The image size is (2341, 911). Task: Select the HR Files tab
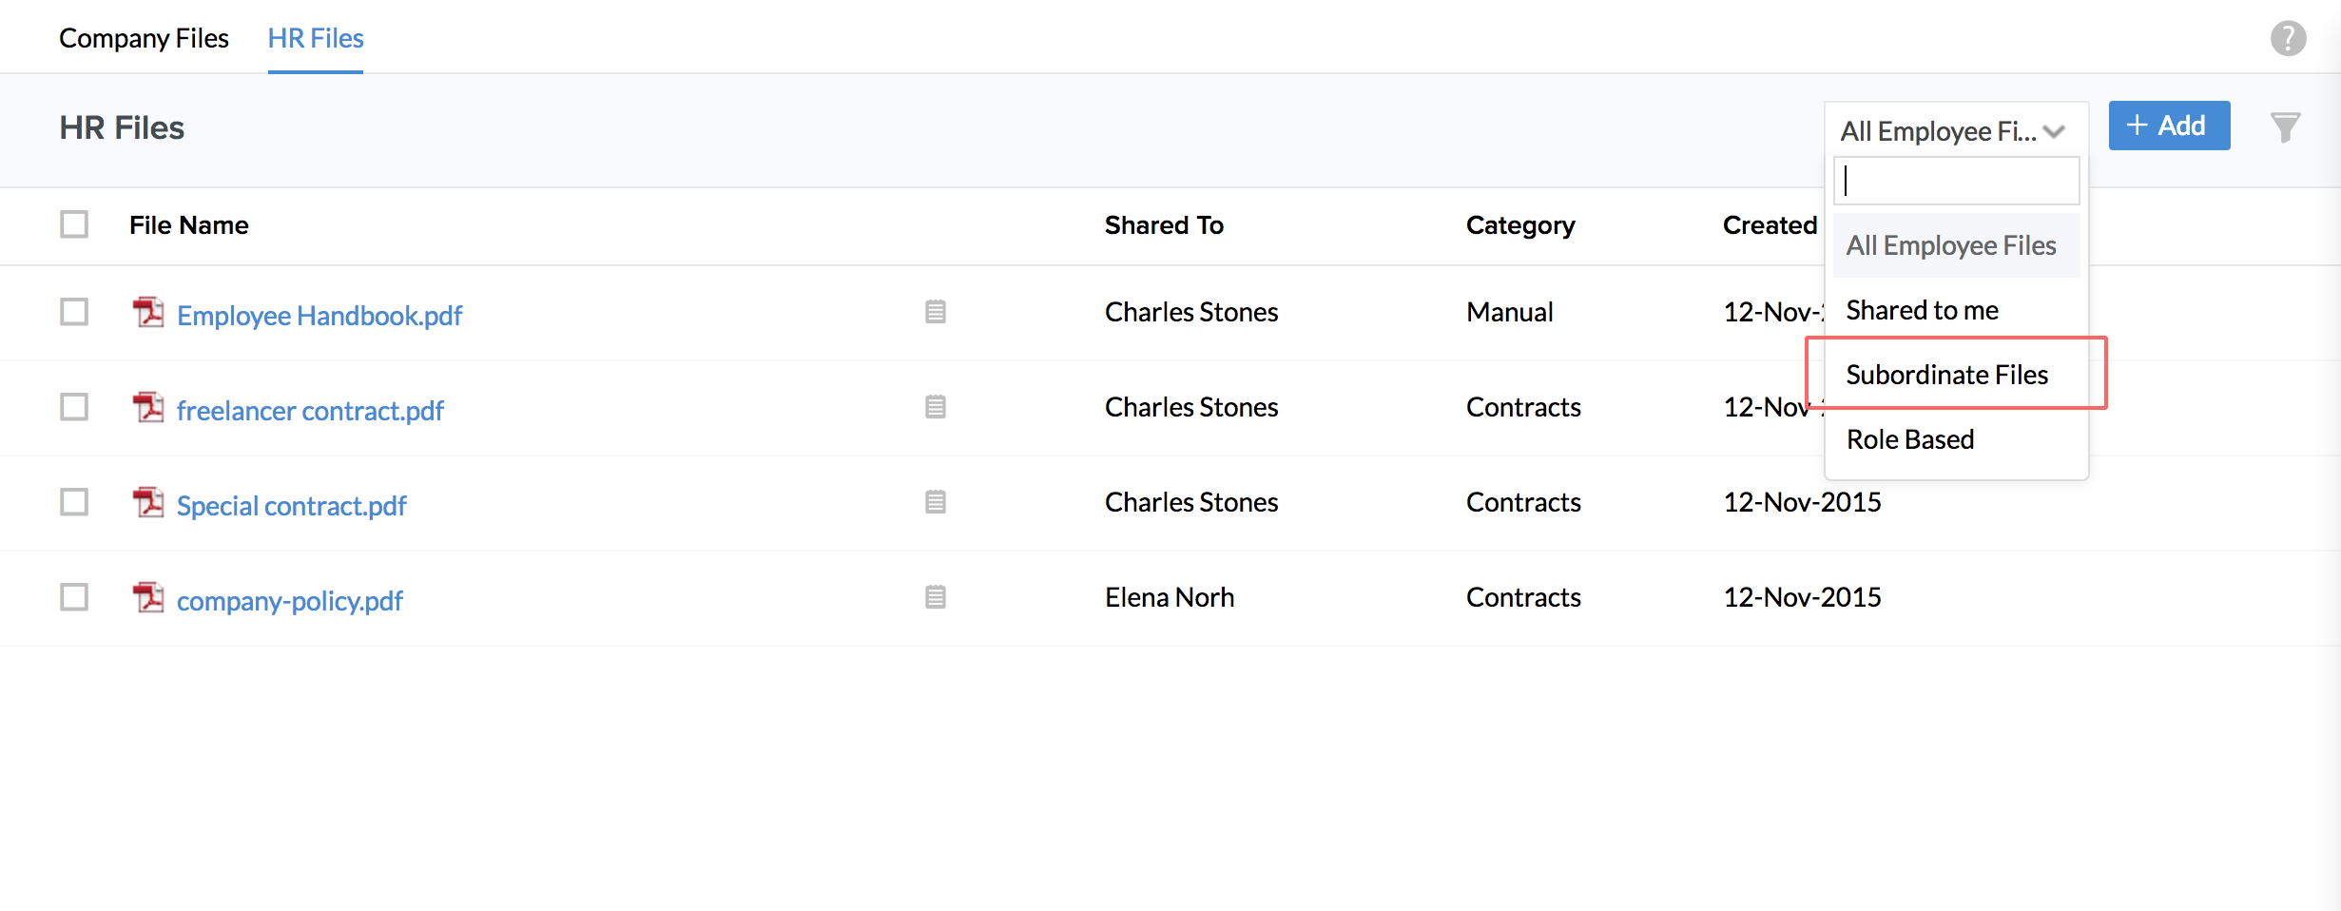click(316, 38)
